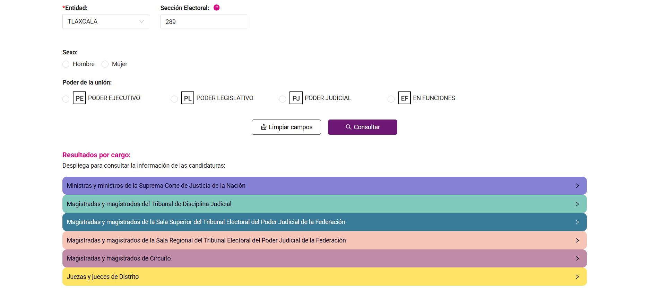Click the PL Poder Legislativo badge icon
Viewport: 649px width, 300px height.
click(x=188, y=98)
